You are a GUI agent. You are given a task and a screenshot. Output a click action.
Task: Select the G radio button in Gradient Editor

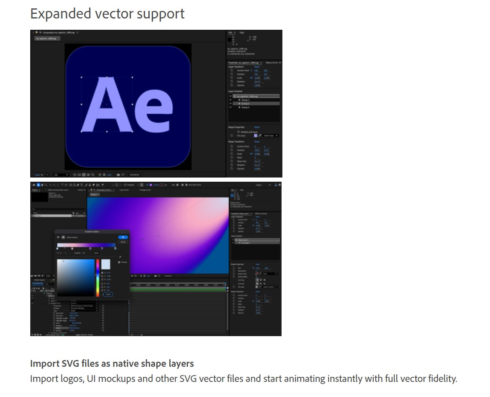coord(102,287)
